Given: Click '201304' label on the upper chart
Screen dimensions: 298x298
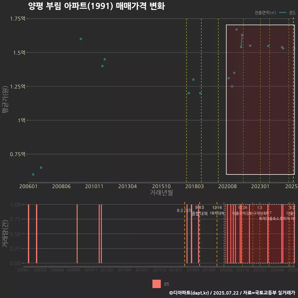Looking at the screenshot, I should [128, 186].
